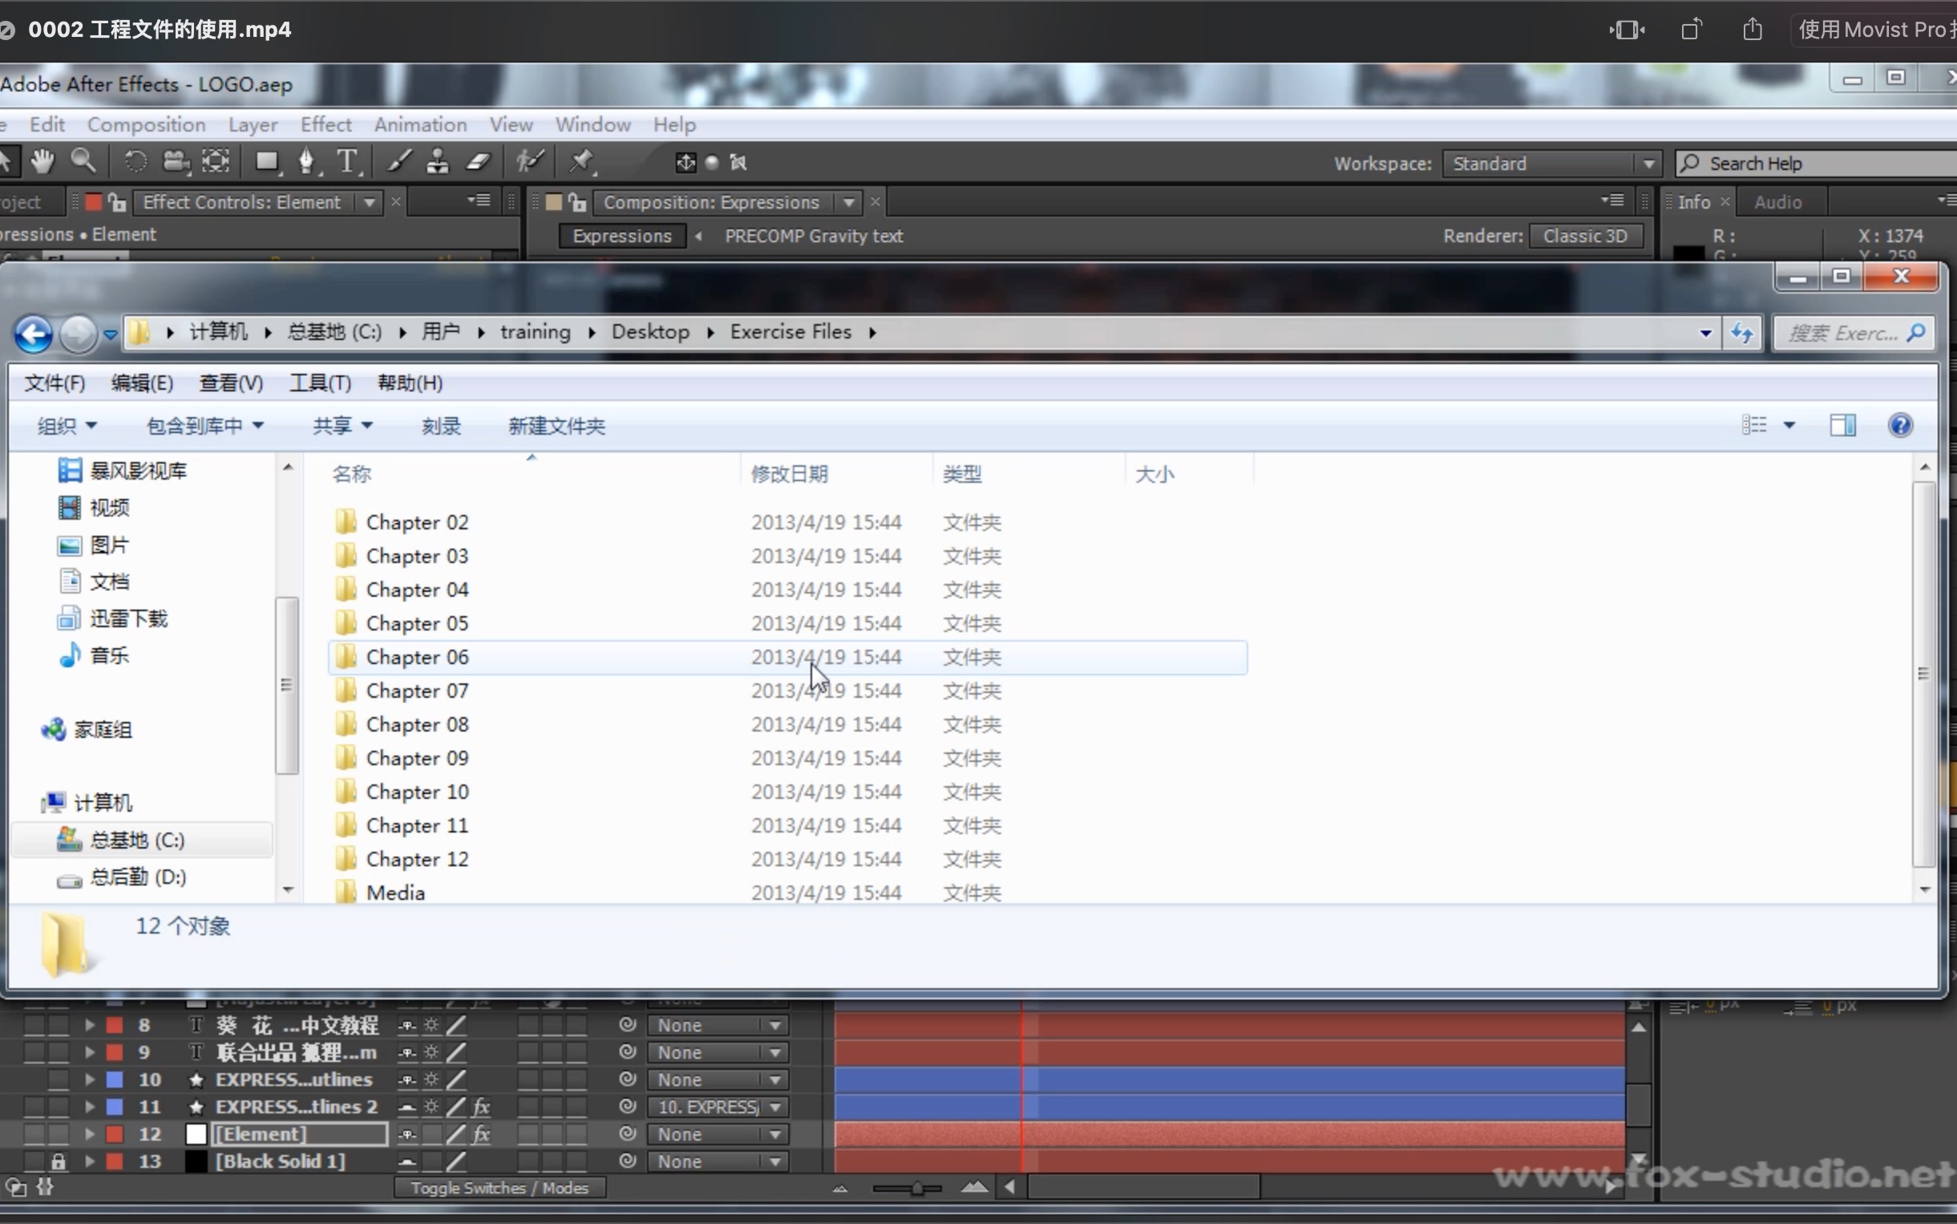Viewport: 1957px width, 1224px height.
Task: Select the Roto Brush tool
Action: pos(529,162)
